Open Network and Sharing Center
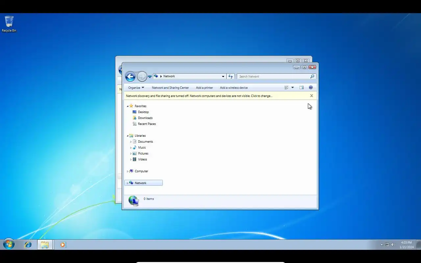This screenshot has height=263, width=421. [x=170, y=88]
